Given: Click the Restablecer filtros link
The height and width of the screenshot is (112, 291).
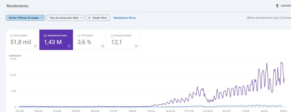Looking at the screenshot, I should point(125,18).
